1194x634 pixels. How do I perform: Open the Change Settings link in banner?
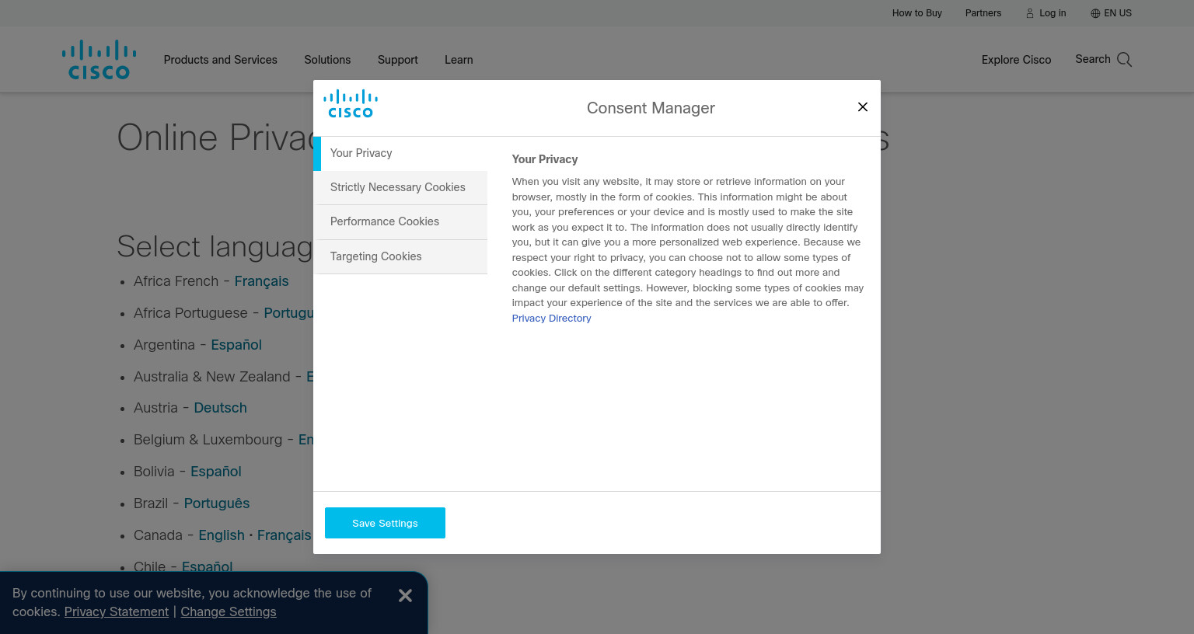pos(229,611)
